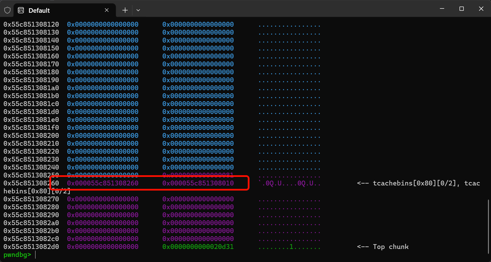Click address 0x55c8513082a0
The width and height of the screenshot is (491, 262).
point(31,223)
